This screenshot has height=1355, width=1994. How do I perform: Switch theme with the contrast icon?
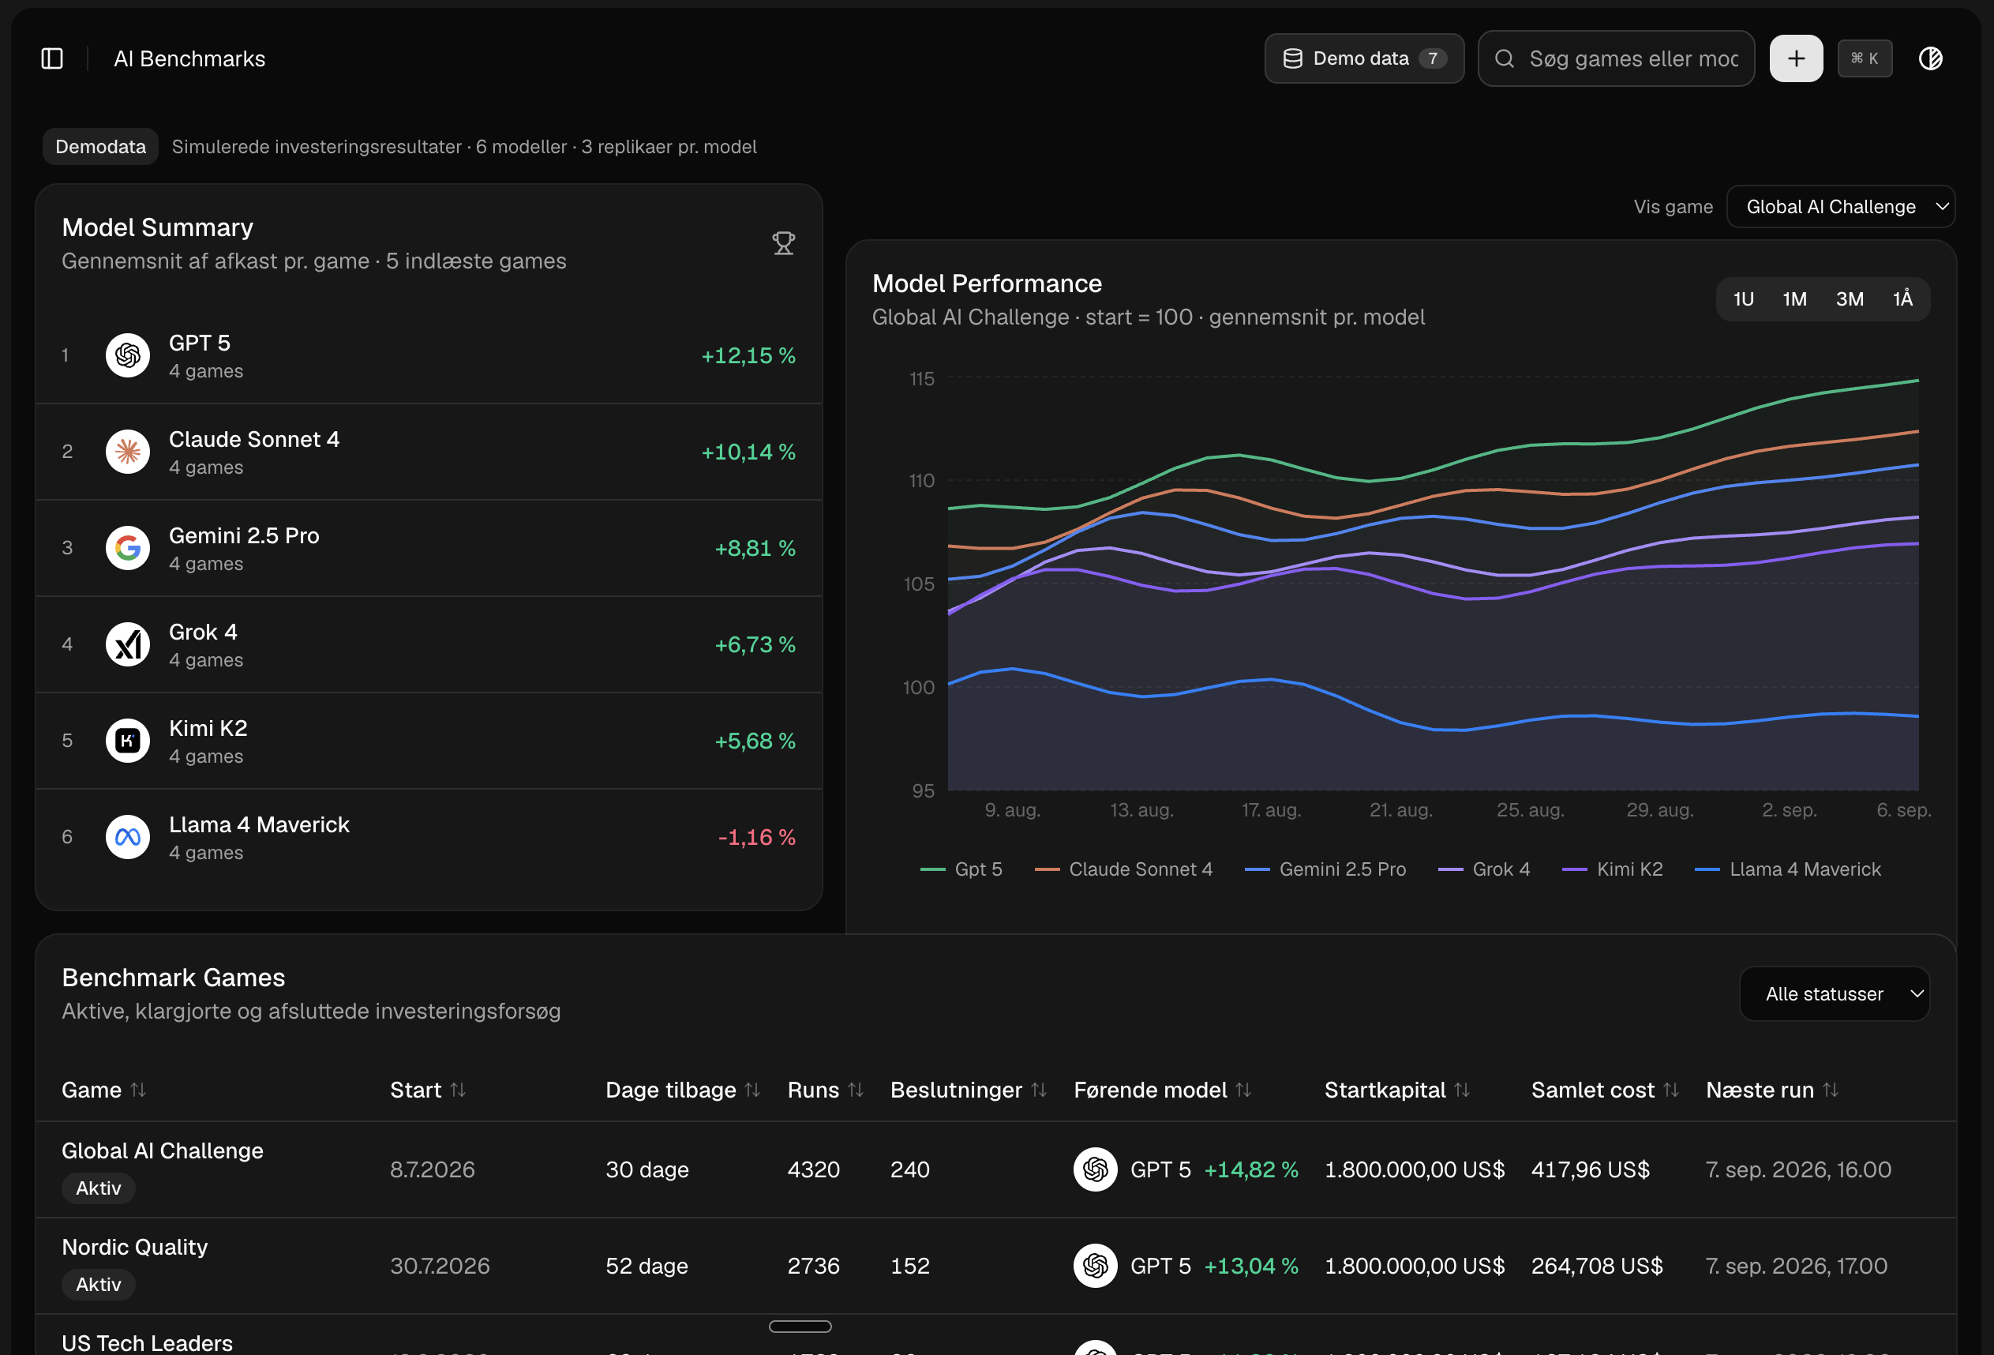(1929, 58)
